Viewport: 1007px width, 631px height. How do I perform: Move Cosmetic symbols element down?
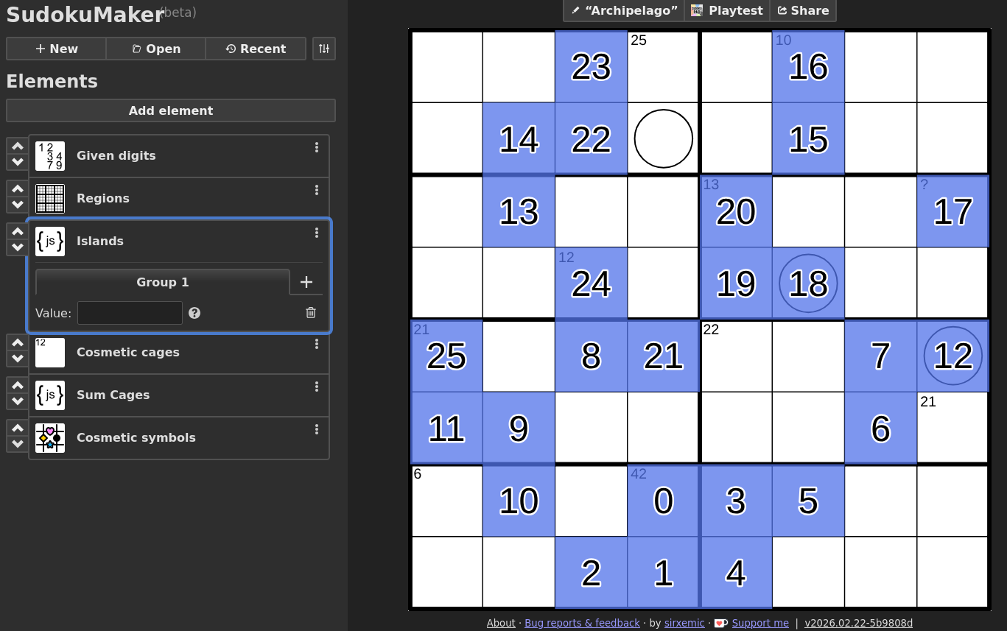pyautogui.click(x=18, y=444)
